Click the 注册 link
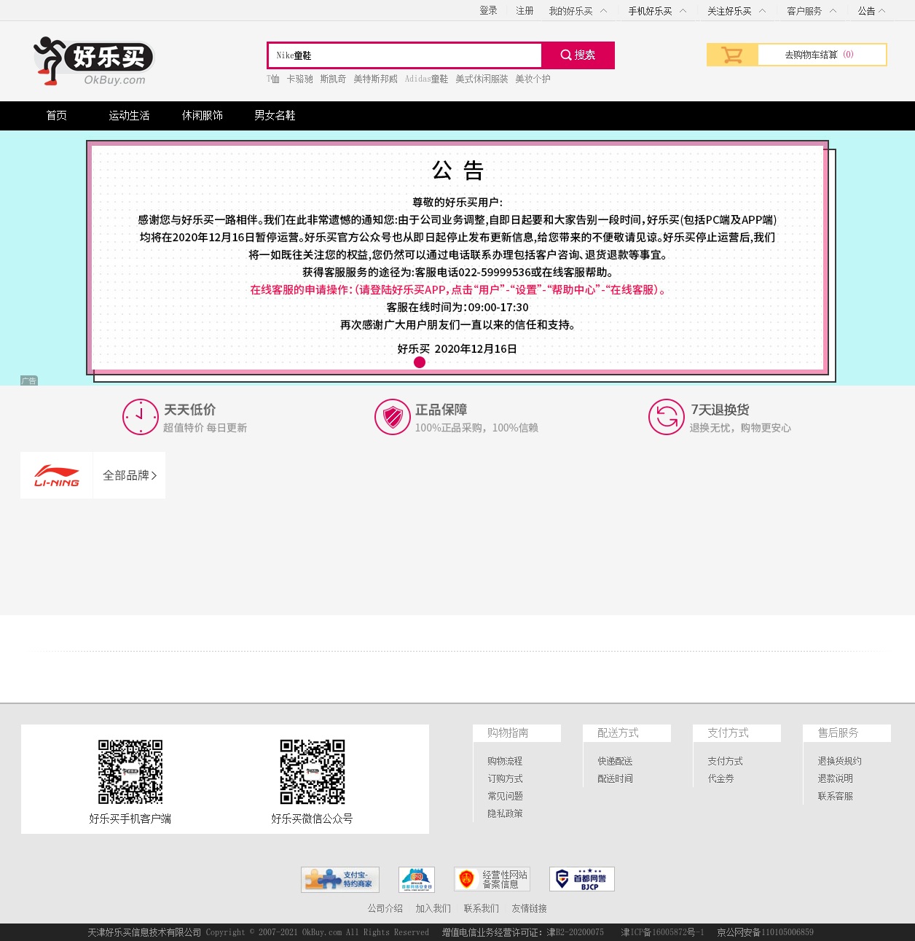The width and height of the screenshot is (915, 941). [x=525, y=11]
